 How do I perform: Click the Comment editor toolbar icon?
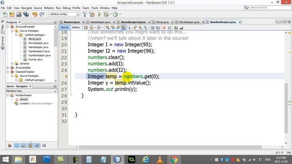click(176, 27)
